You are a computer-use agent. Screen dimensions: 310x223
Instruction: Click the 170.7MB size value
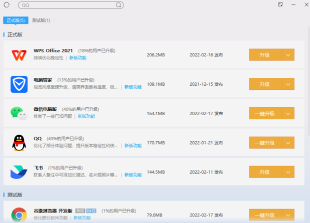[156, 143]
